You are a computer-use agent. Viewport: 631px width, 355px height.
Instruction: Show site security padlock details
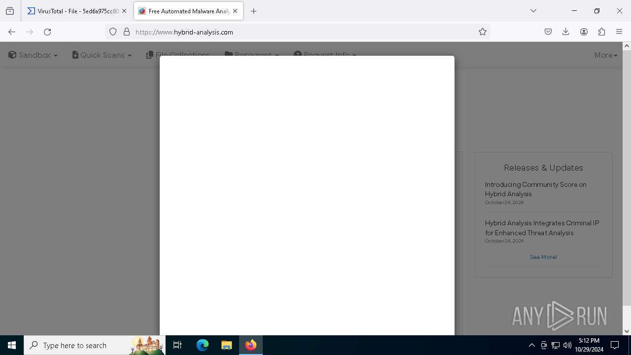(x=127, y=32)
